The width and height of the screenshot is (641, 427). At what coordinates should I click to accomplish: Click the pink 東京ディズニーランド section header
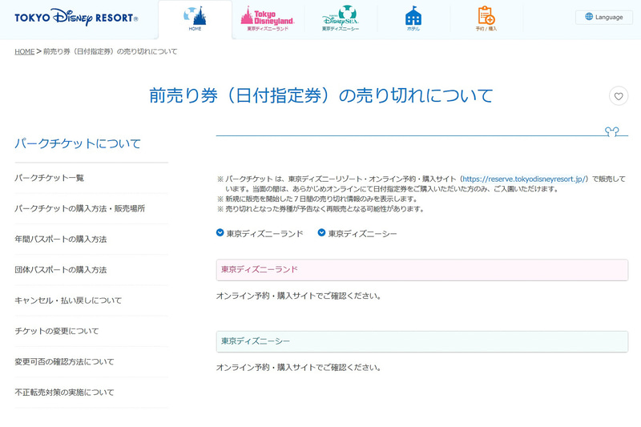point(422,270)
